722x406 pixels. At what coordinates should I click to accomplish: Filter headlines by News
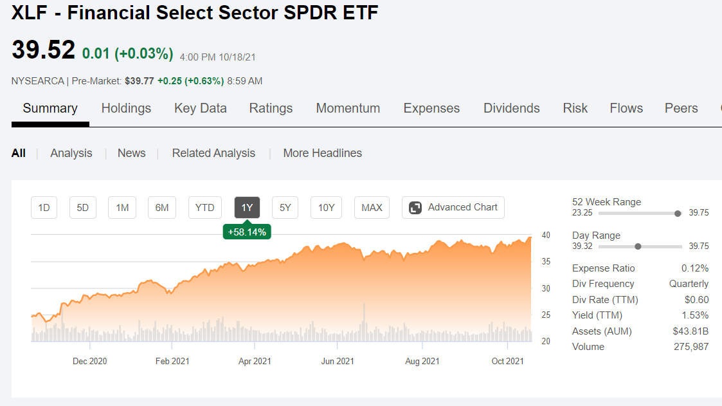(x=131, y=153)
